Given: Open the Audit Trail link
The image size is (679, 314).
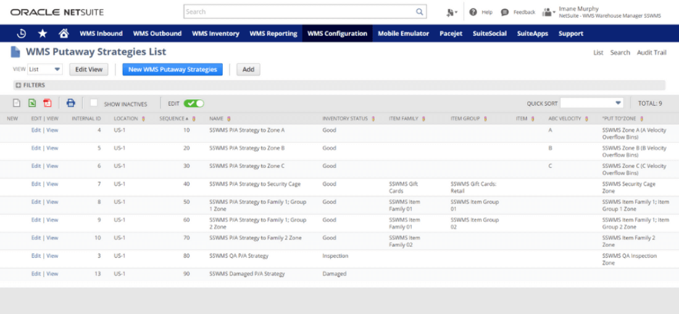Looking at the screenshot, I should pos(651,53).
